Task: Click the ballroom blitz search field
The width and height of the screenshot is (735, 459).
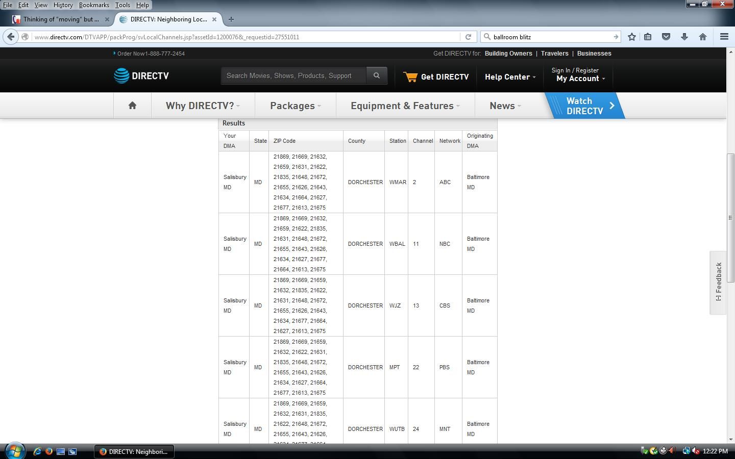Action: (551, 37)
